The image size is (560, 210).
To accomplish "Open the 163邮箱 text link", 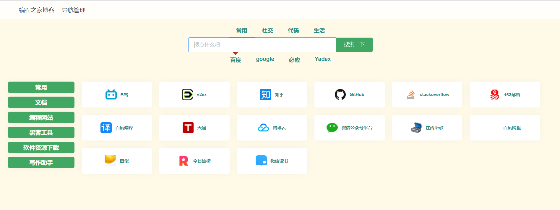I will pos(512,95).
